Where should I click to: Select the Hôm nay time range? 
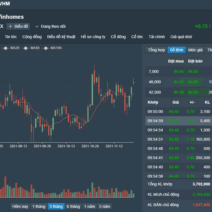point(20,206)
